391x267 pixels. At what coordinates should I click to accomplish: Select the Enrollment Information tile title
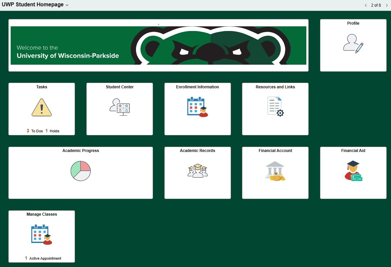[197, 87]
